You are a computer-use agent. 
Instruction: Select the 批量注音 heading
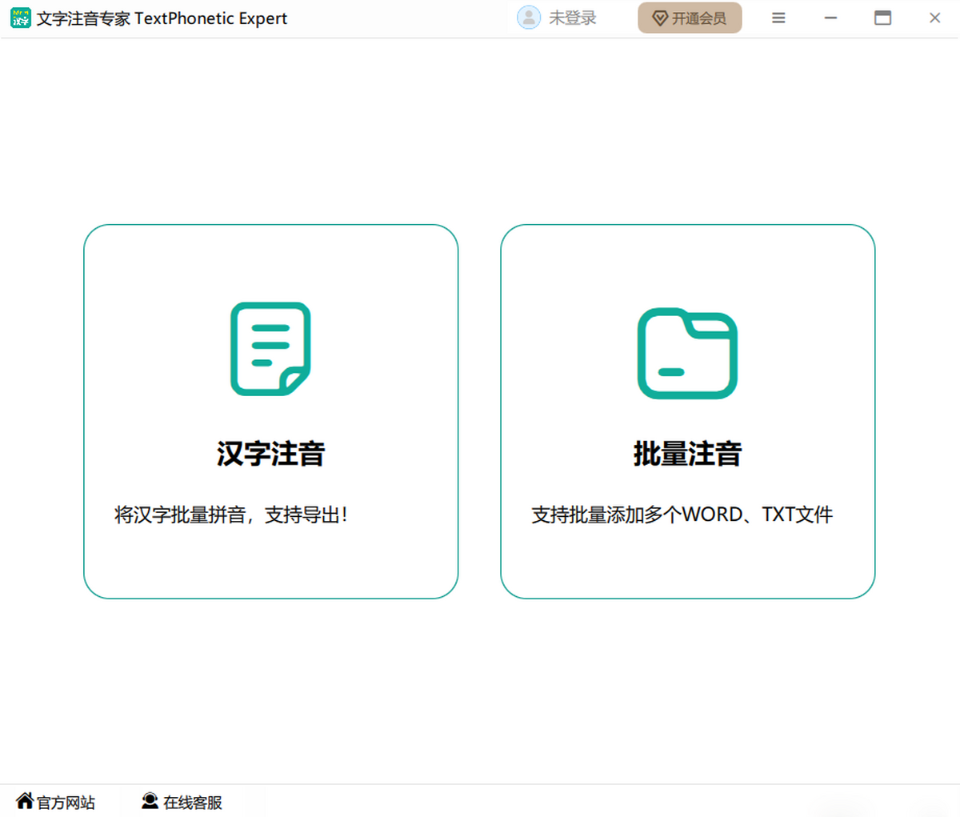coord(687,454)
